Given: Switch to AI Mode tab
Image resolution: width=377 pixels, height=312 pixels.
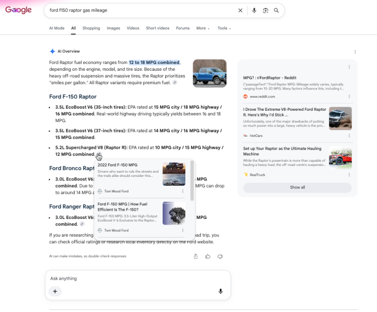Looking at the screenshot, I should tap(57, 28).
